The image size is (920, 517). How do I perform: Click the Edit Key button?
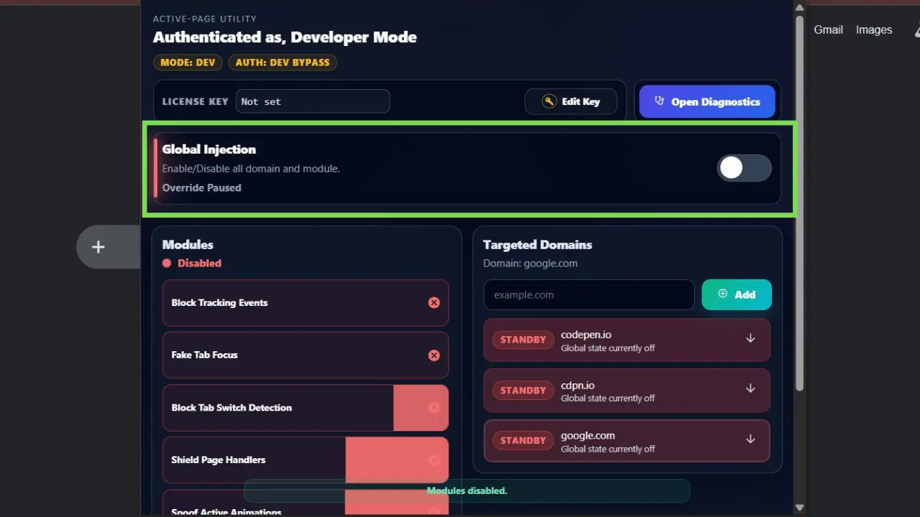pos(571,101)
